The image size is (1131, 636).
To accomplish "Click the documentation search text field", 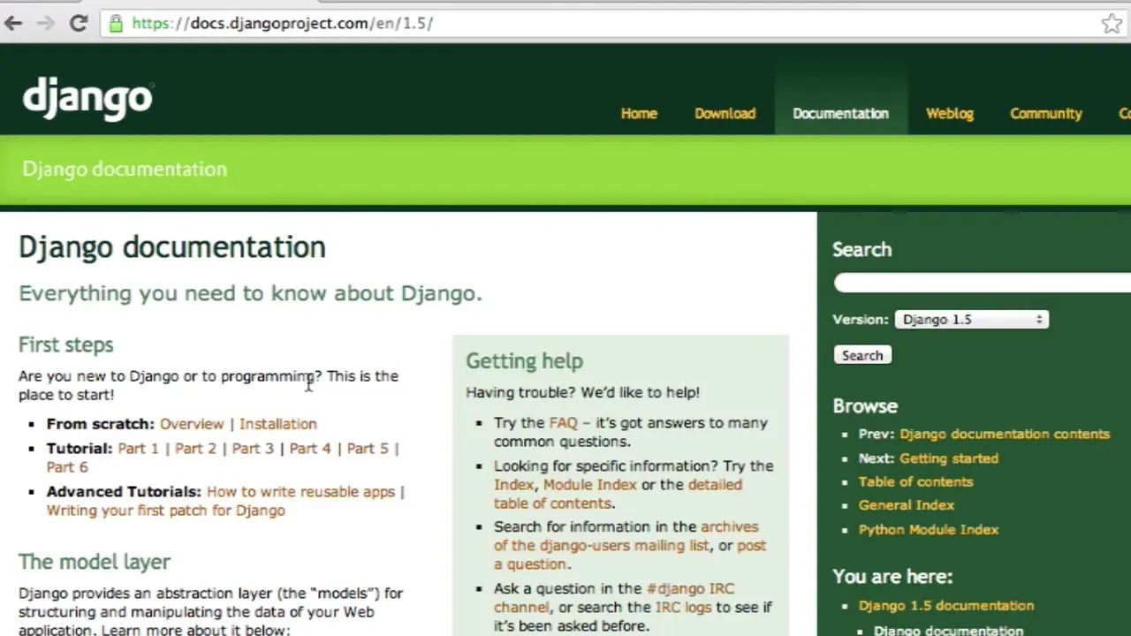I will coord(983,283).
